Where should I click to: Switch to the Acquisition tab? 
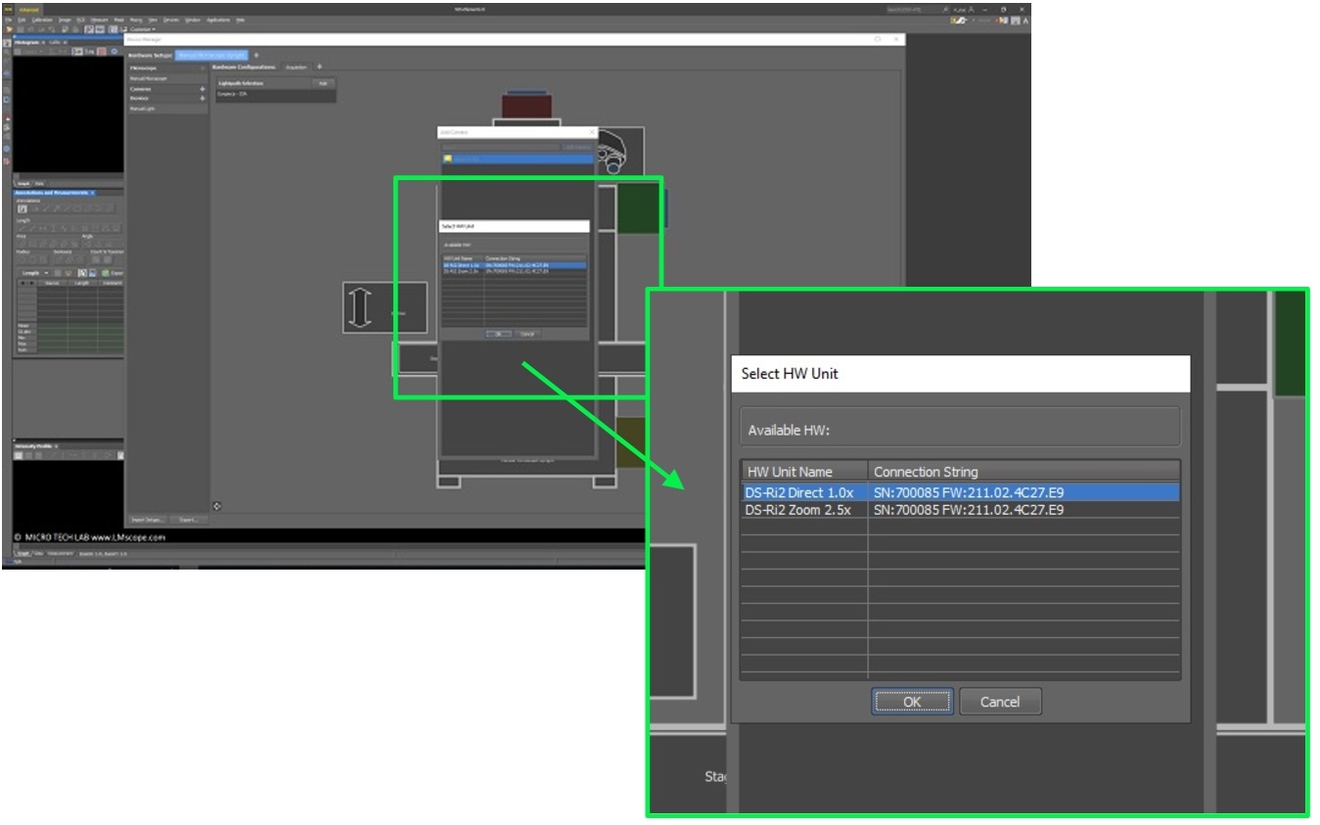(x=296, y=67)
